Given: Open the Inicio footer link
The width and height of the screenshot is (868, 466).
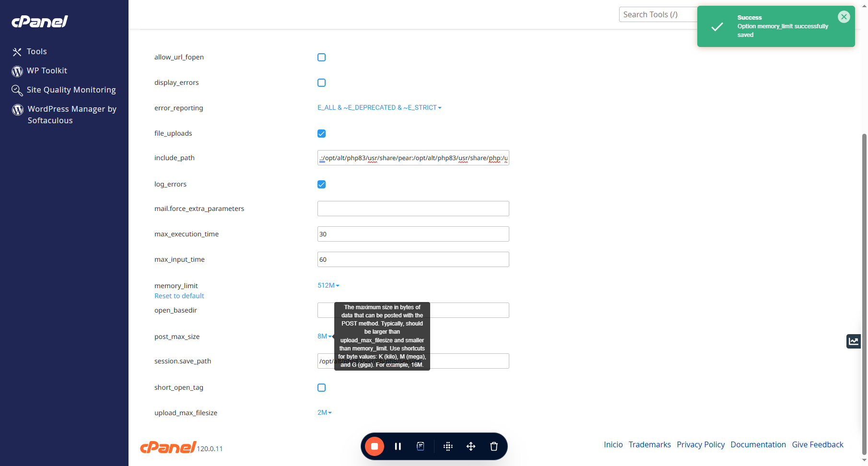Looking at the screenshot, I should [613, 445].
